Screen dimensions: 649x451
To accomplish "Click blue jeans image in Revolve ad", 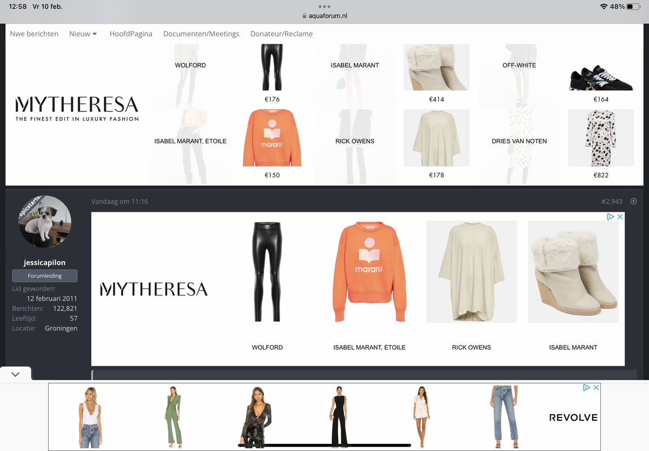I will coord(505,417).
